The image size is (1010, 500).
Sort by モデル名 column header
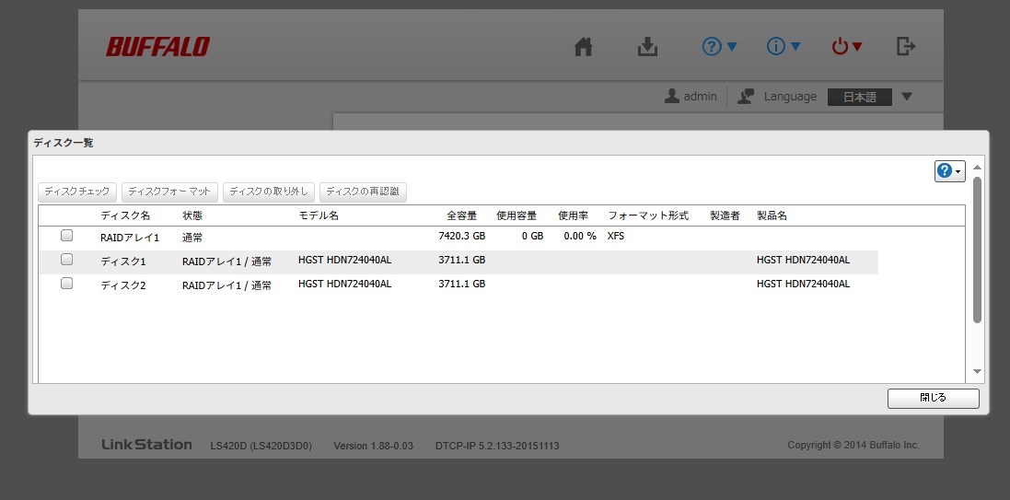point(319,215)
